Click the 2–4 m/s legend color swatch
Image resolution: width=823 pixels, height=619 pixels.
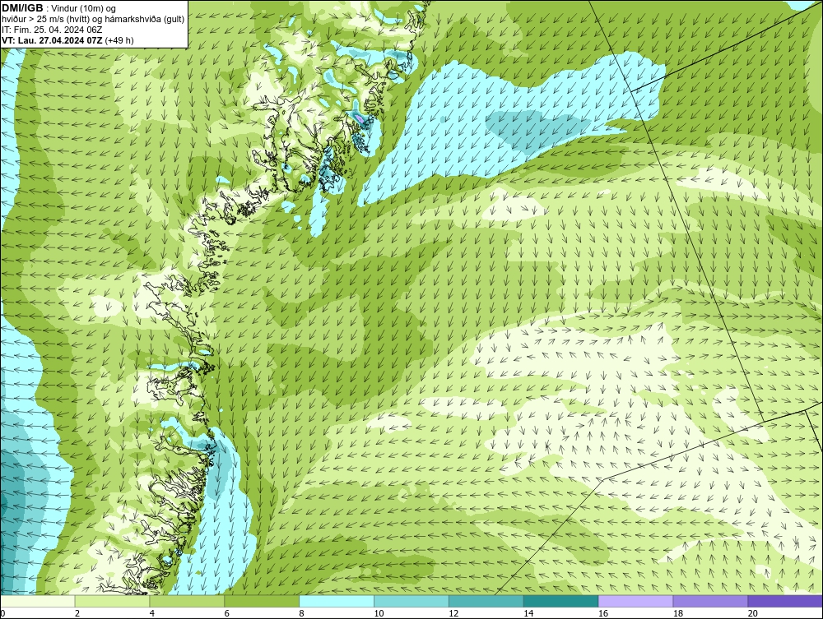click(112, 601)
